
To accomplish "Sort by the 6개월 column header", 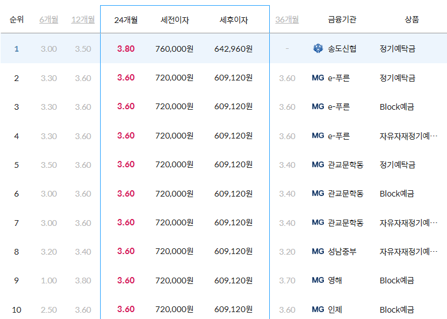I will coord(49,20).
